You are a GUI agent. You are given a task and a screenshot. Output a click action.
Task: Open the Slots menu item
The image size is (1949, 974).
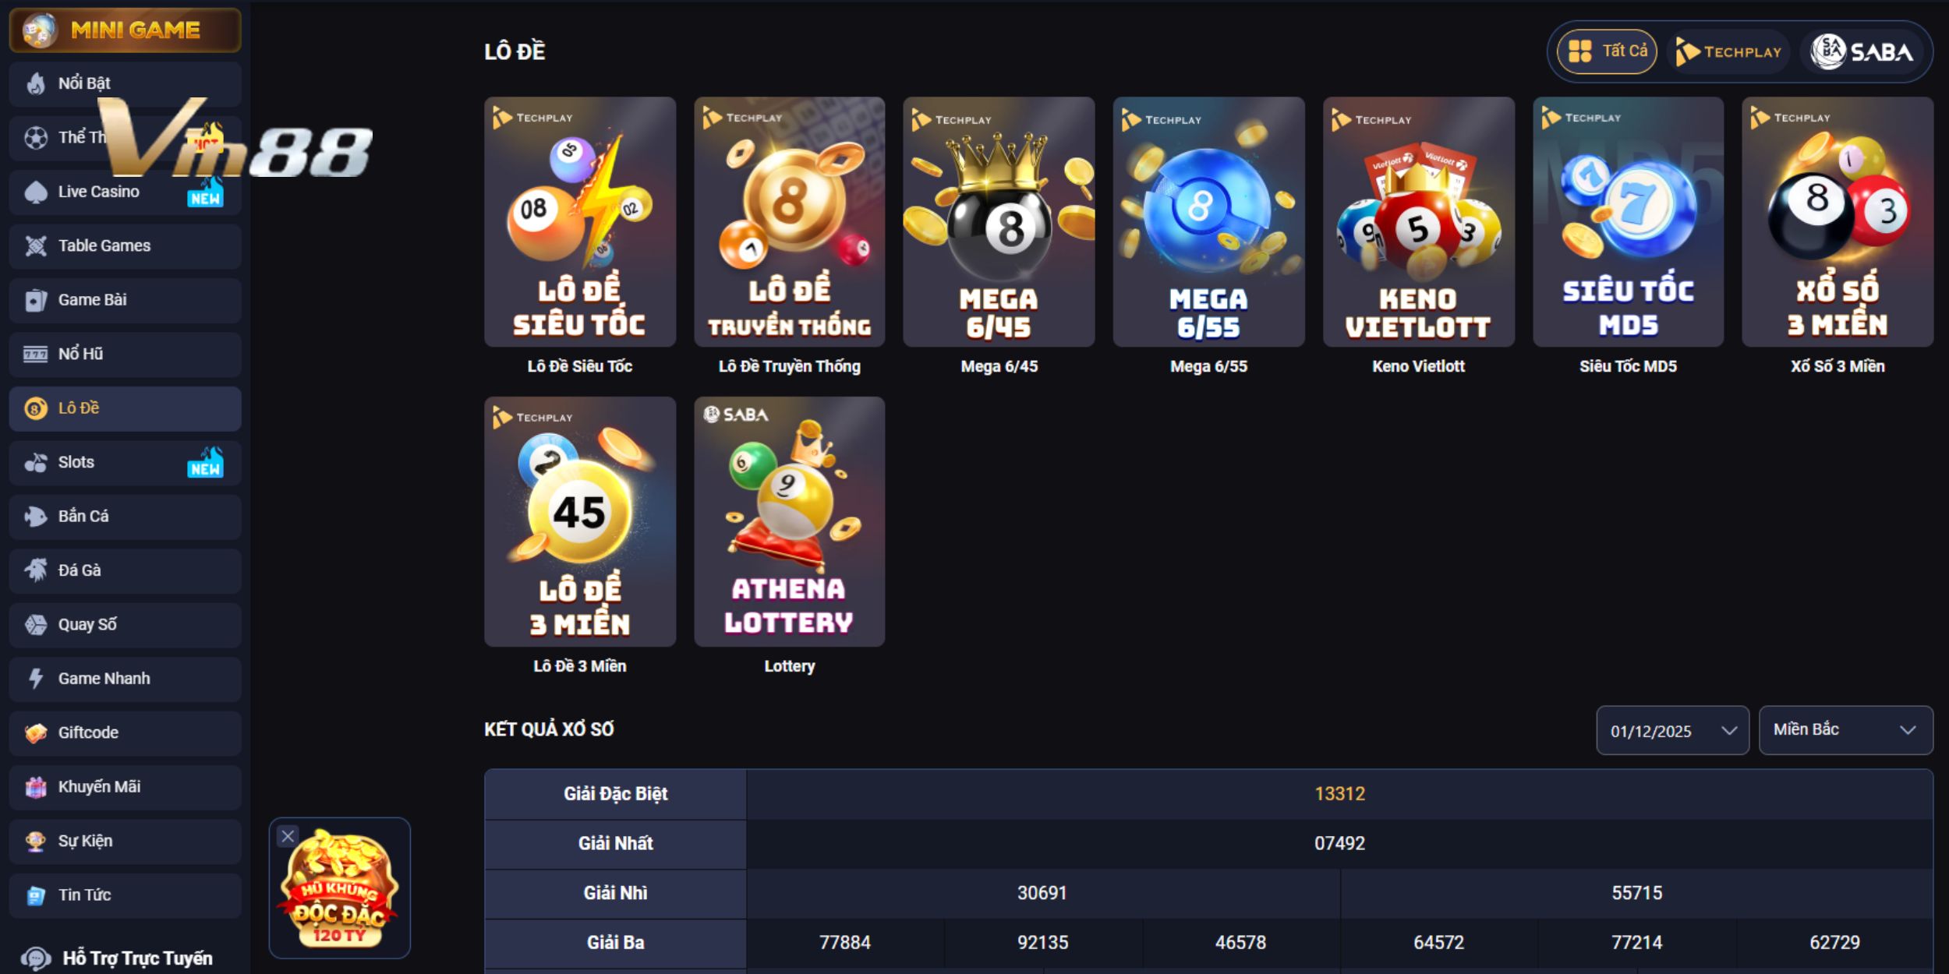tap(125, 463)
